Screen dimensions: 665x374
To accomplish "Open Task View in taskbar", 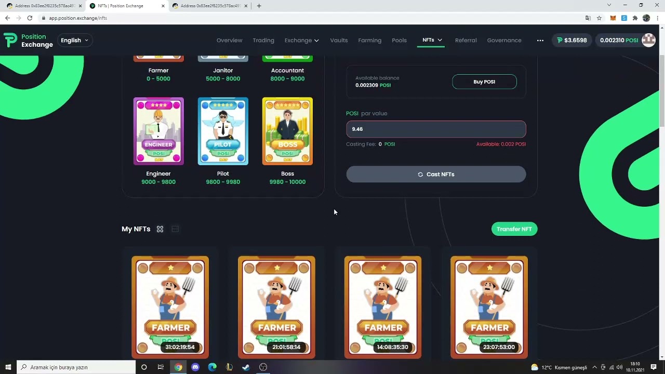I will tap(161, 367).
